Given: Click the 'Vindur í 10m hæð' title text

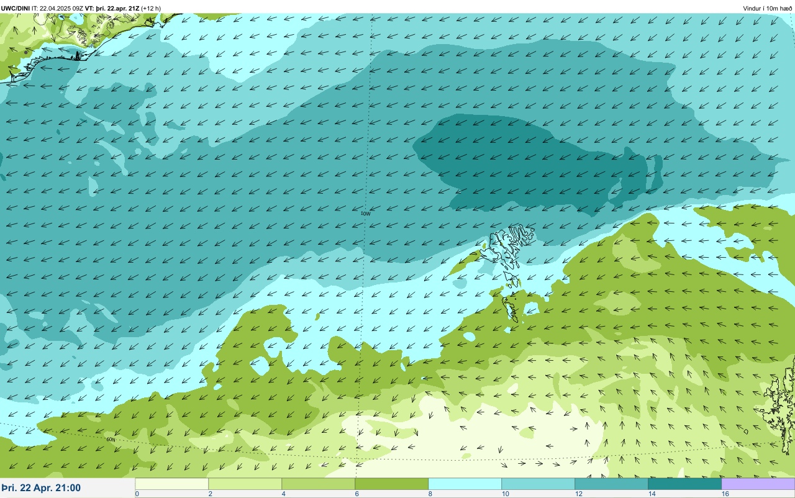Looking at the screenshot, I should point(767,8).
